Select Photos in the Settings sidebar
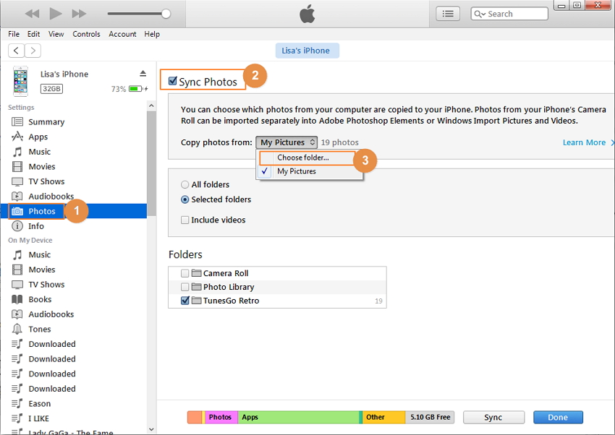The height and width of the screenshot is (435, 615). tap(41, 211)
